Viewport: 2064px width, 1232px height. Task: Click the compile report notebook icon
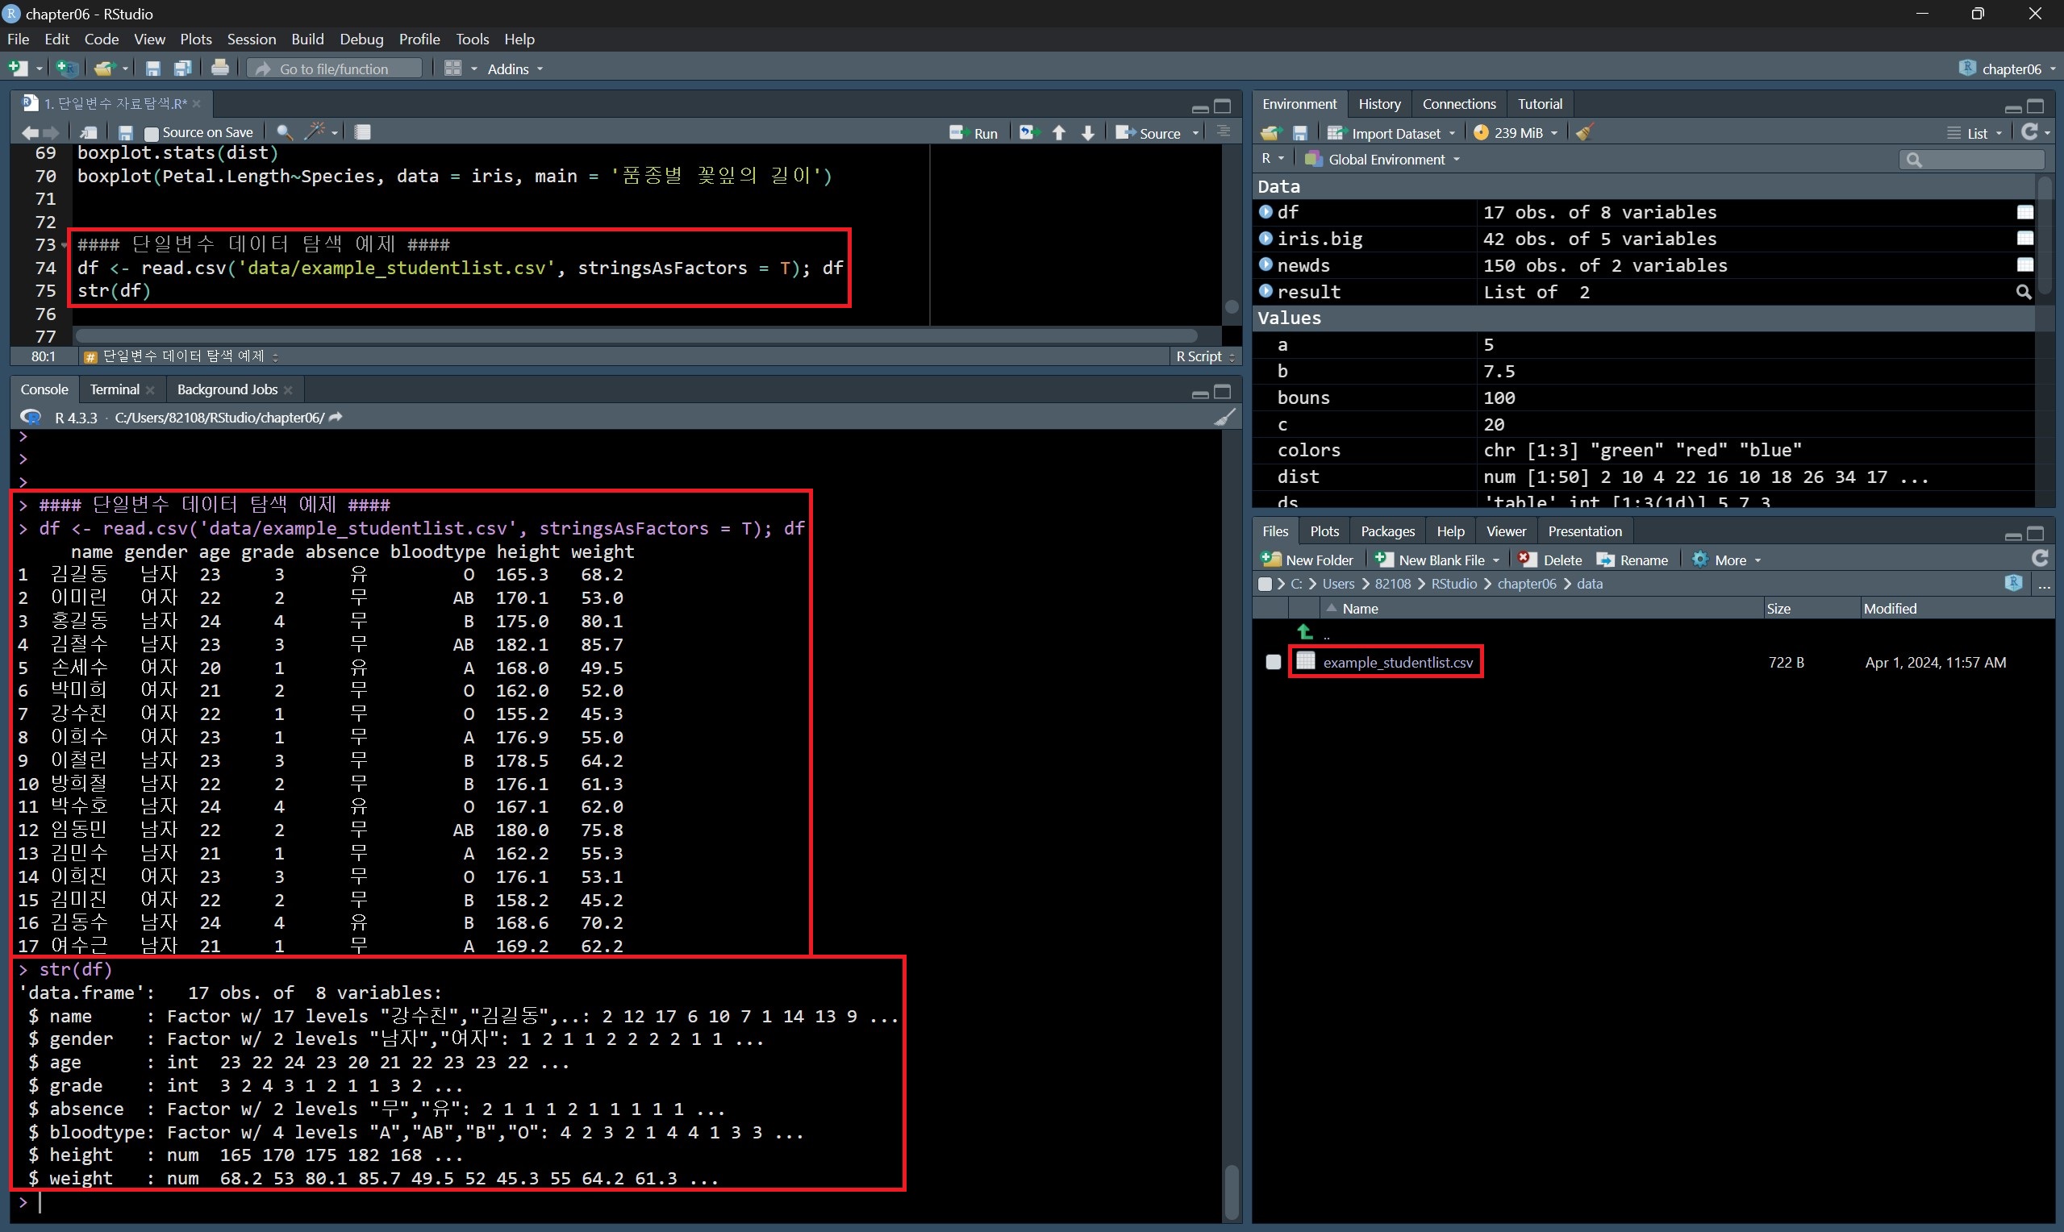tap(363, 132)
